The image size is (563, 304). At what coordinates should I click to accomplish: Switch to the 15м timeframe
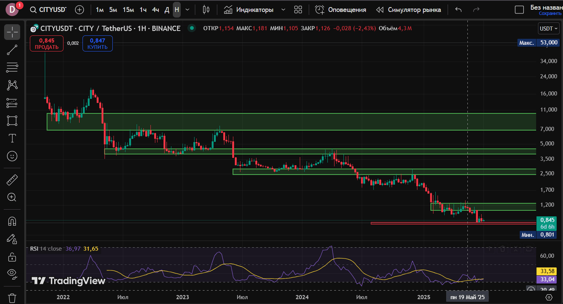128,10
